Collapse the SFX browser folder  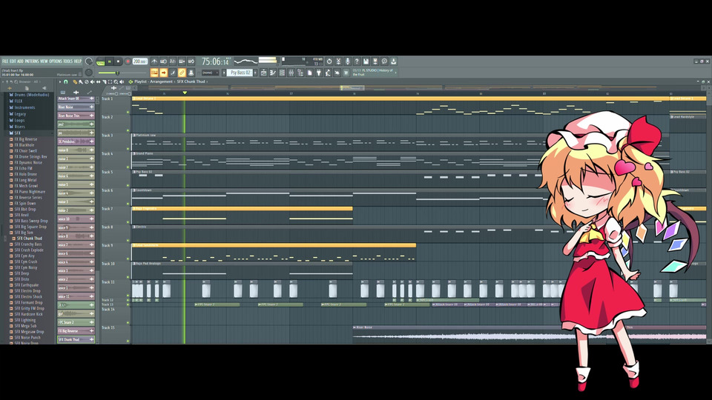[17, 133]
